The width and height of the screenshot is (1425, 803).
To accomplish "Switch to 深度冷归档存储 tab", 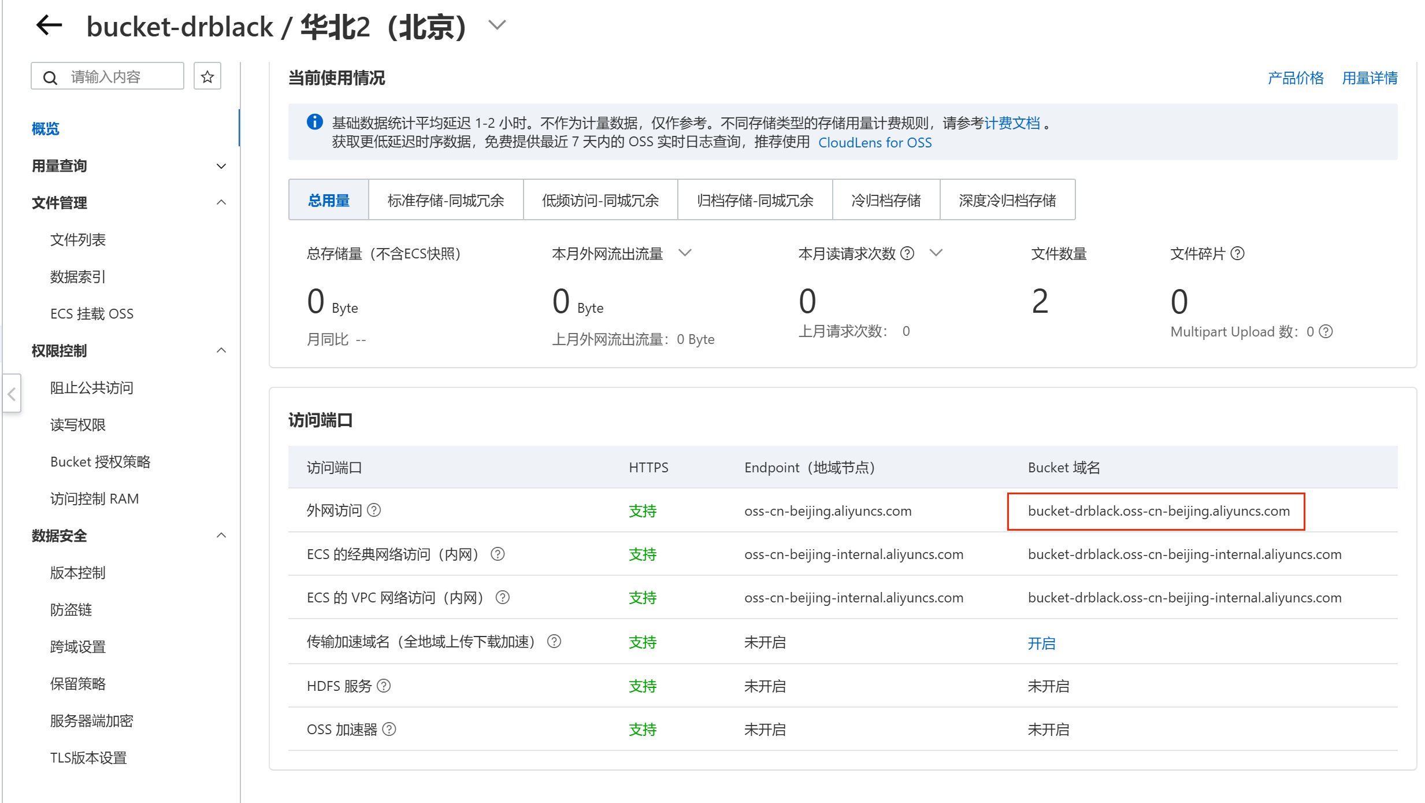I will [1008, 200].
